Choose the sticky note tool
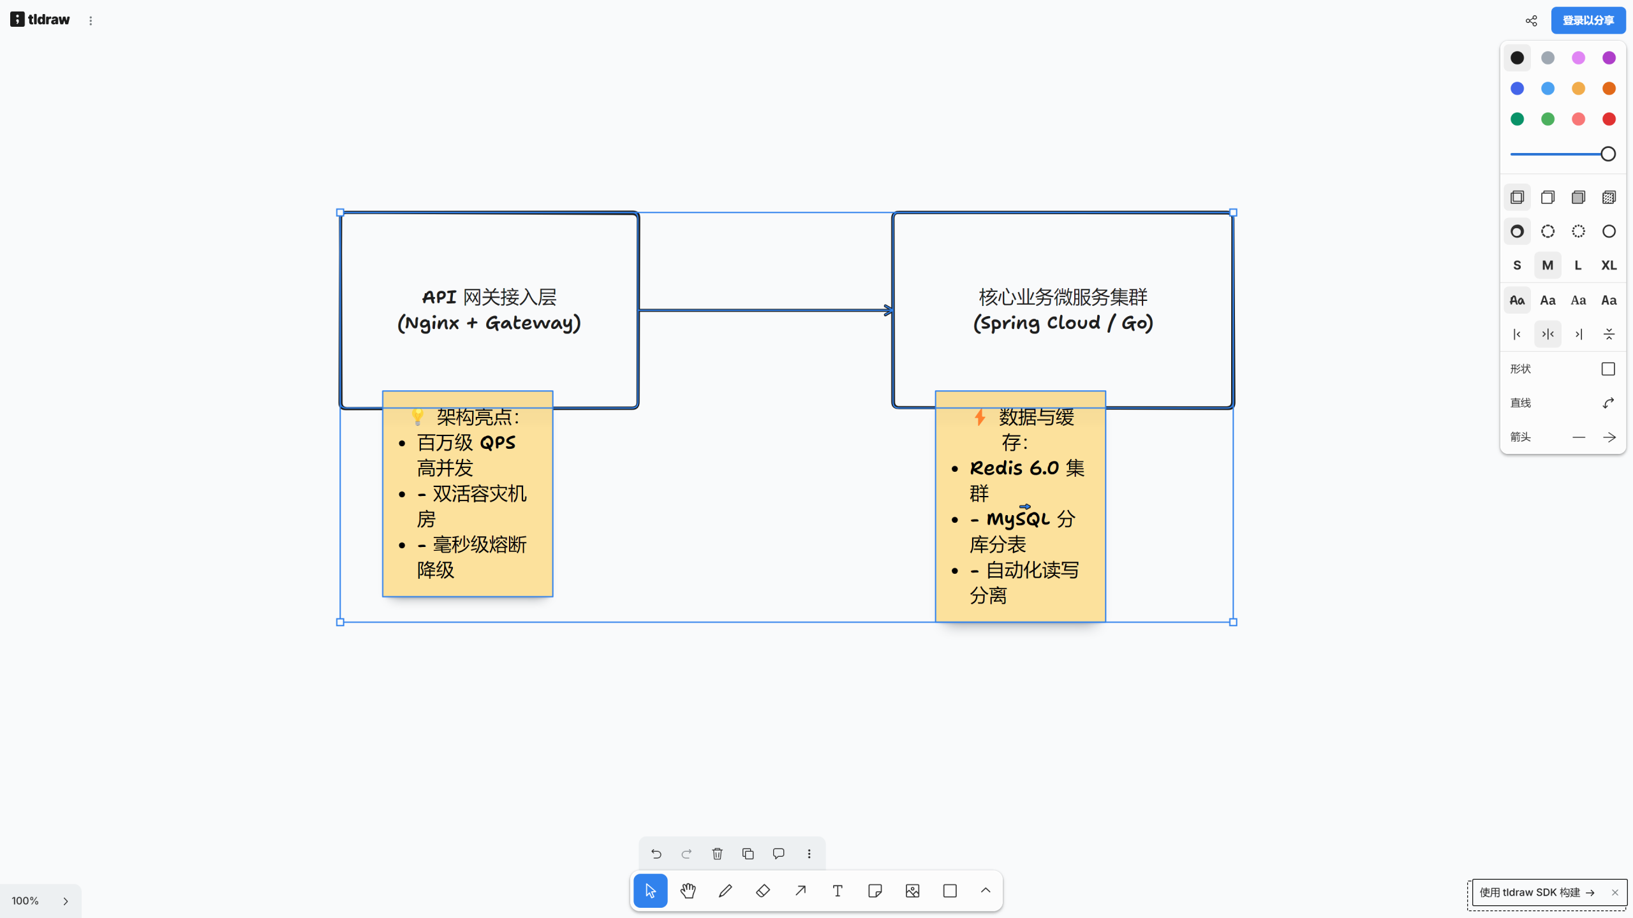Screen dimensions: 1633x918 pyautogui.click(x=875, y=891)
